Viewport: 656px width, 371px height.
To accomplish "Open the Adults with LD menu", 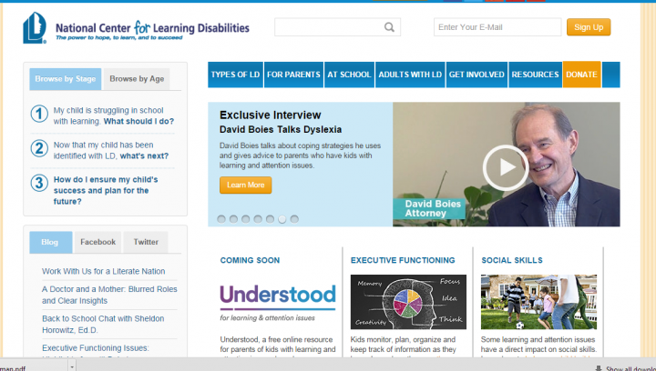I will tap(410, 75).
